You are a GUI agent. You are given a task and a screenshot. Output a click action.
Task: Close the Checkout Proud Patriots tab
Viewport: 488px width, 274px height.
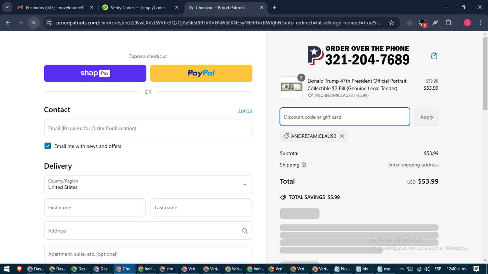(262, 7)
